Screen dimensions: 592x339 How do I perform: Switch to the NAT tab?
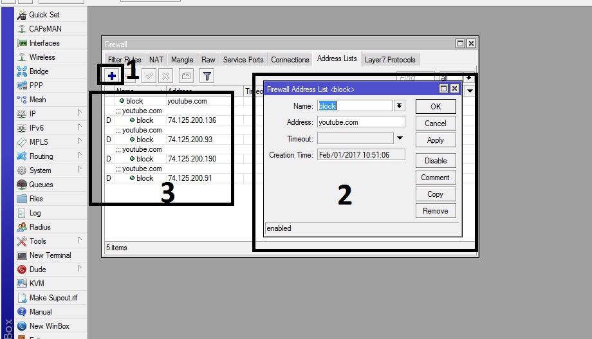point(156,60)
